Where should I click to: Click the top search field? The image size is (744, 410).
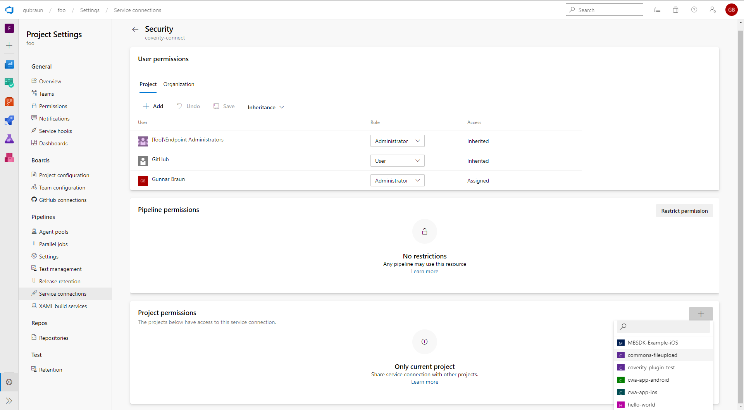pyautogui.click(x=604, y=10)
